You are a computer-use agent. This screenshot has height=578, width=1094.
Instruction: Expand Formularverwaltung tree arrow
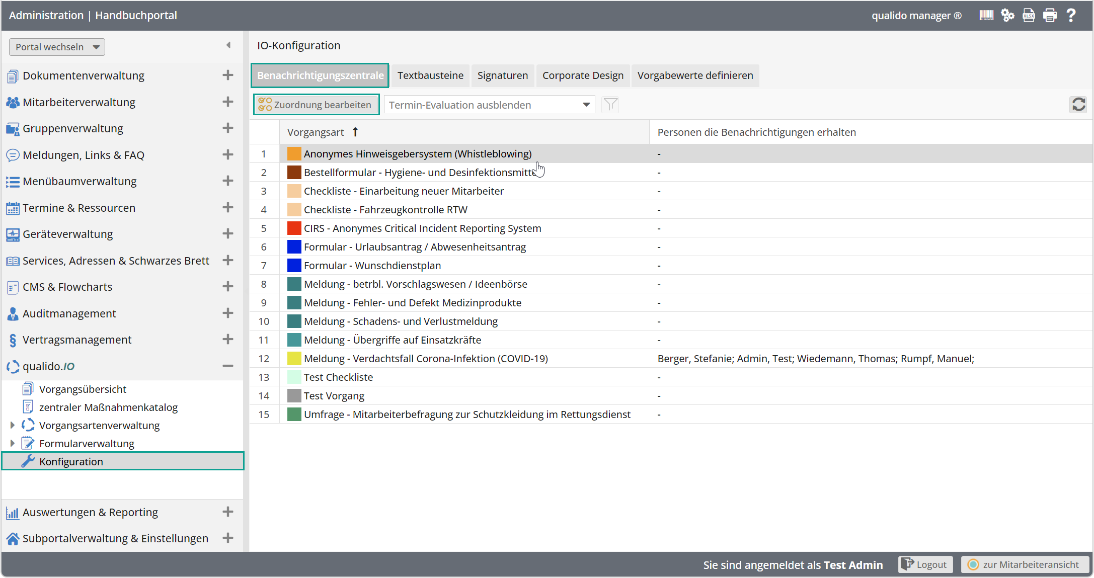point(12,444)
